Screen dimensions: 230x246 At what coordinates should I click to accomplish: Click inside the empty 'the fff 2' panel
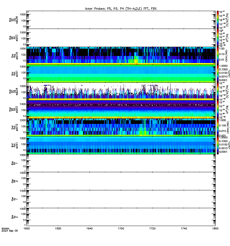[121, 181]
